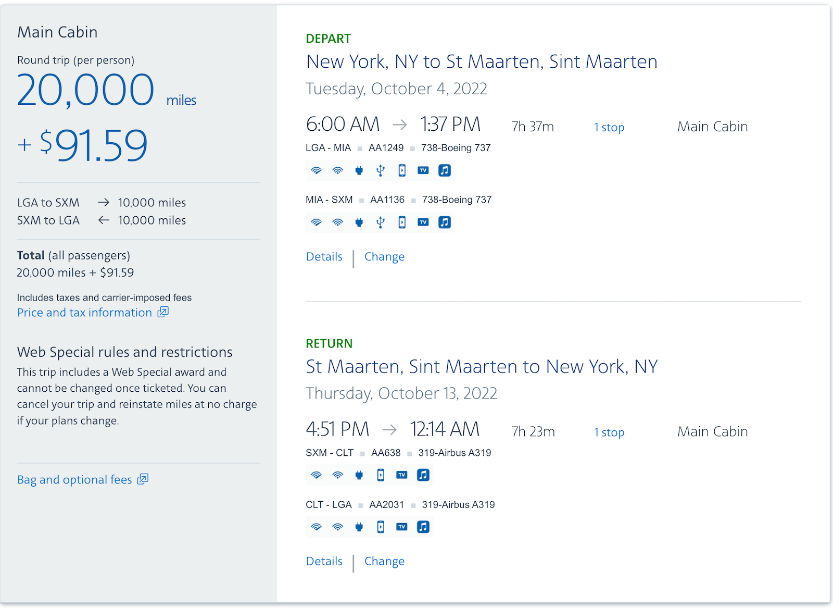
Task: Click the power outlet icon on LGA-MIA segment
Action: coord(359,170)
